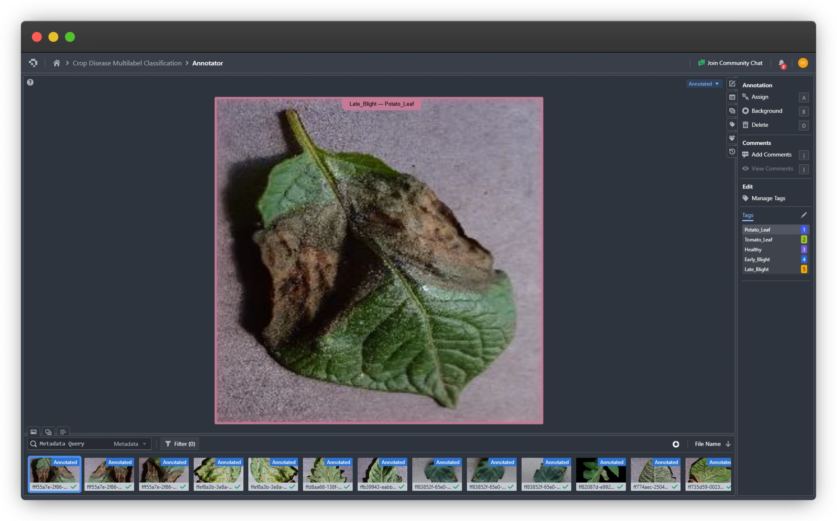Open the Annotated status dropdown
The width and height of the screenshot is (837, 521).
[x=703, y=84]
